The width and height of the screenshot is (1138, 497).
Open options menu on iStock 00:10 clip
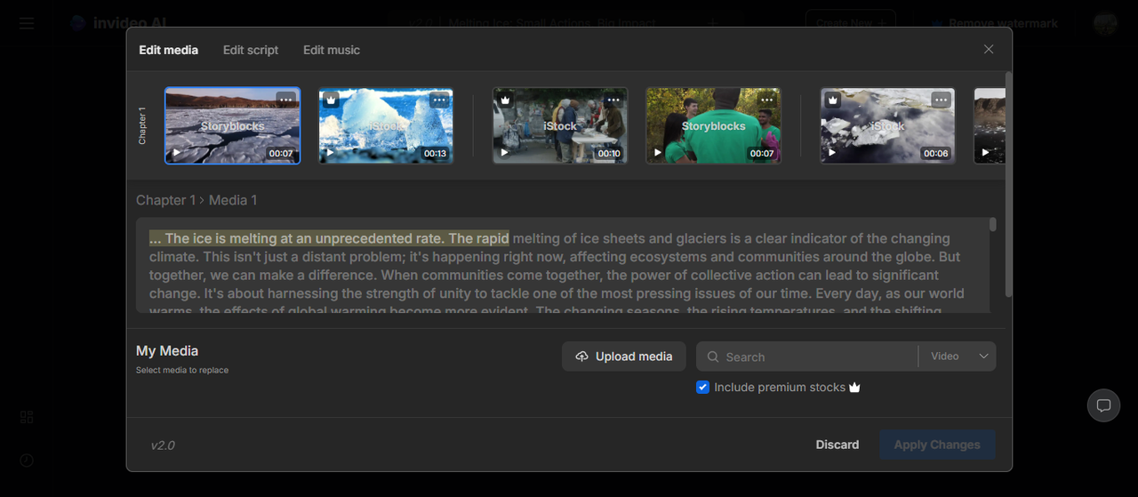[613, 100]
